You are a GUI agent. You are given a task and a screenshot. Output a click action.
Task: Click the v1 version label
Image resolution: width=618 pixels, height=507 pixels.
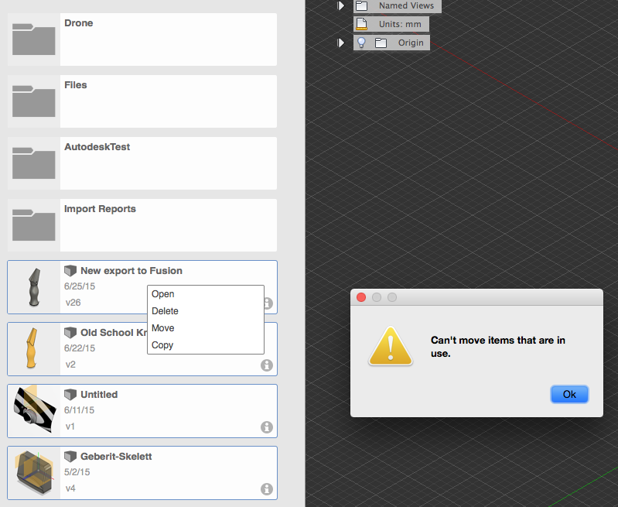[x=70, y=426]
